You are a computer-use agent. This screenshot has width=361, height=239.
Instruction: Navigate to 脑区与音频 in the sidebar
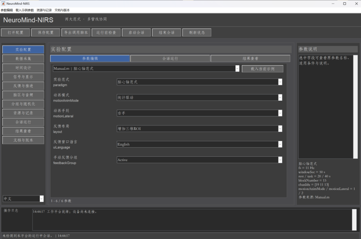tap(23, 95)
